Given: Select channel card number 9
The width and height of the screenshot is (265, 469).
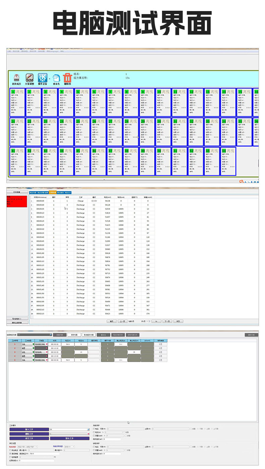Looking at the screenshot, I should [147, 103].
